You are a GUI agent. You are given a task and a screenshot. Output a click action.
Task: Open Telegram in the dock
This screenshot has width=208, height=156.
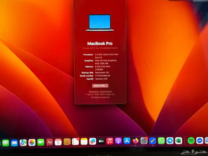(170, 141)
